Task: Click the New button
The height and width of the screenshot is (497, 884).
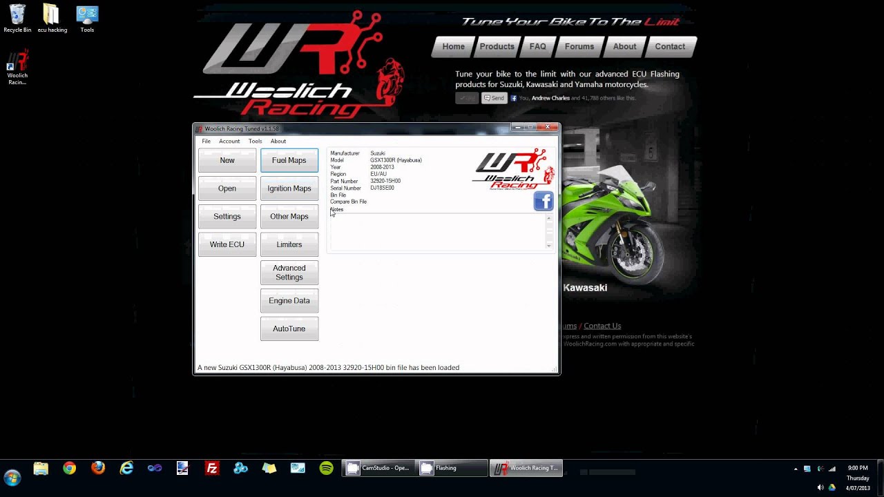Action: point(227,160)
